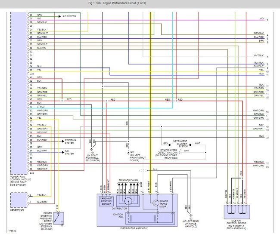The width and height of the screenshot is (280, 237).
Task: Click pin 51 'GRY/GRN' label on PCM
Action: (x=42, y=114)
